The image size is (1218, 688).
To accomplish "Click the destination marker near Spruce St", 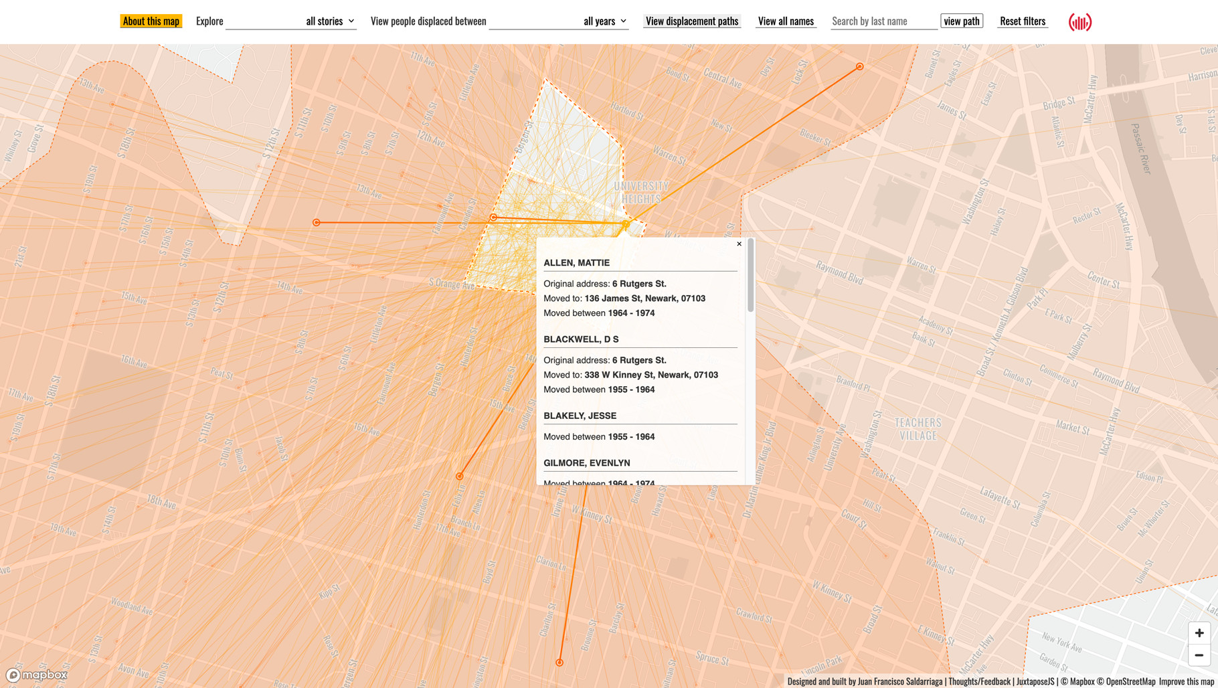I will point(559,663).
